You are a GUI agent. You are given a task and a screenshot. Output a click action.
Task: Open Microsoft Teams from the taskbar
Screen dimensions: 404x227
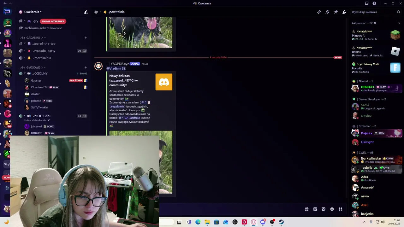point(189,222)
